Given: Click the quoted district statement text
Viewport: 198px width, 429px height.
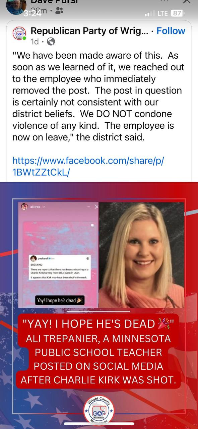Looking at the screenshot, I should click(x=98, y=97).
